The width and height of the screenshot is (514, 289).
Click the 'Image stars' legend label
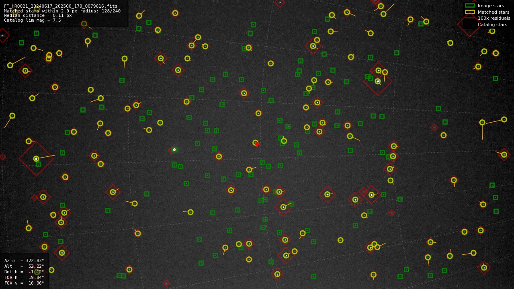pos(491,6)
